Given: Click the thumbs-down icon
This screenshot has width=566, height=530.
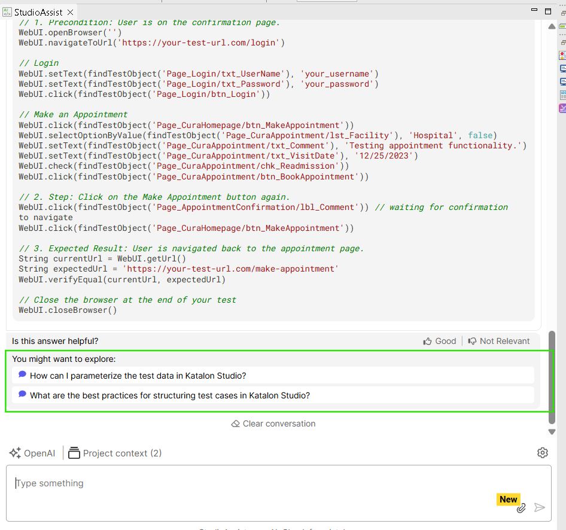Looking at the screenshot, I should pos(472,341).
